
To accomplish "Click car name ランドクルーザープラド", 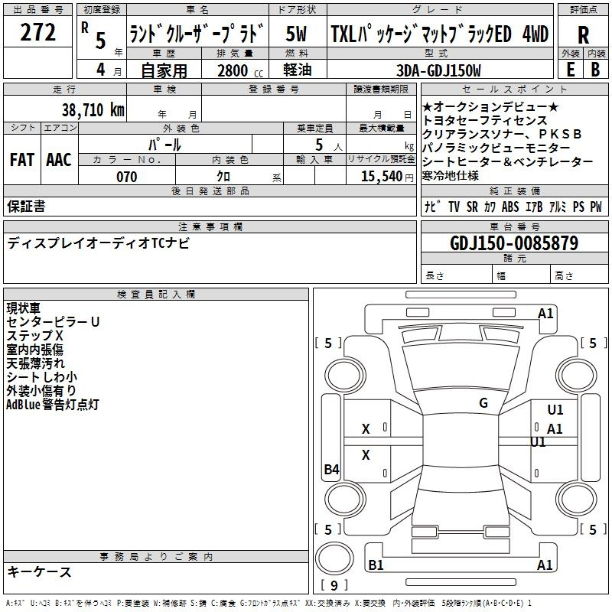I will (x=197, y=34).
